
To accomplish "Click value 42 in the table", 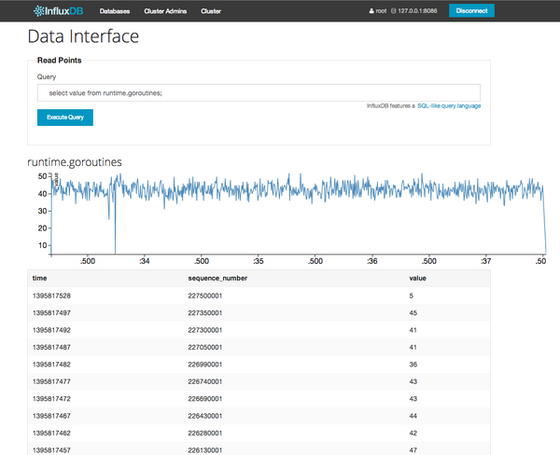I will tap(413, 433).
